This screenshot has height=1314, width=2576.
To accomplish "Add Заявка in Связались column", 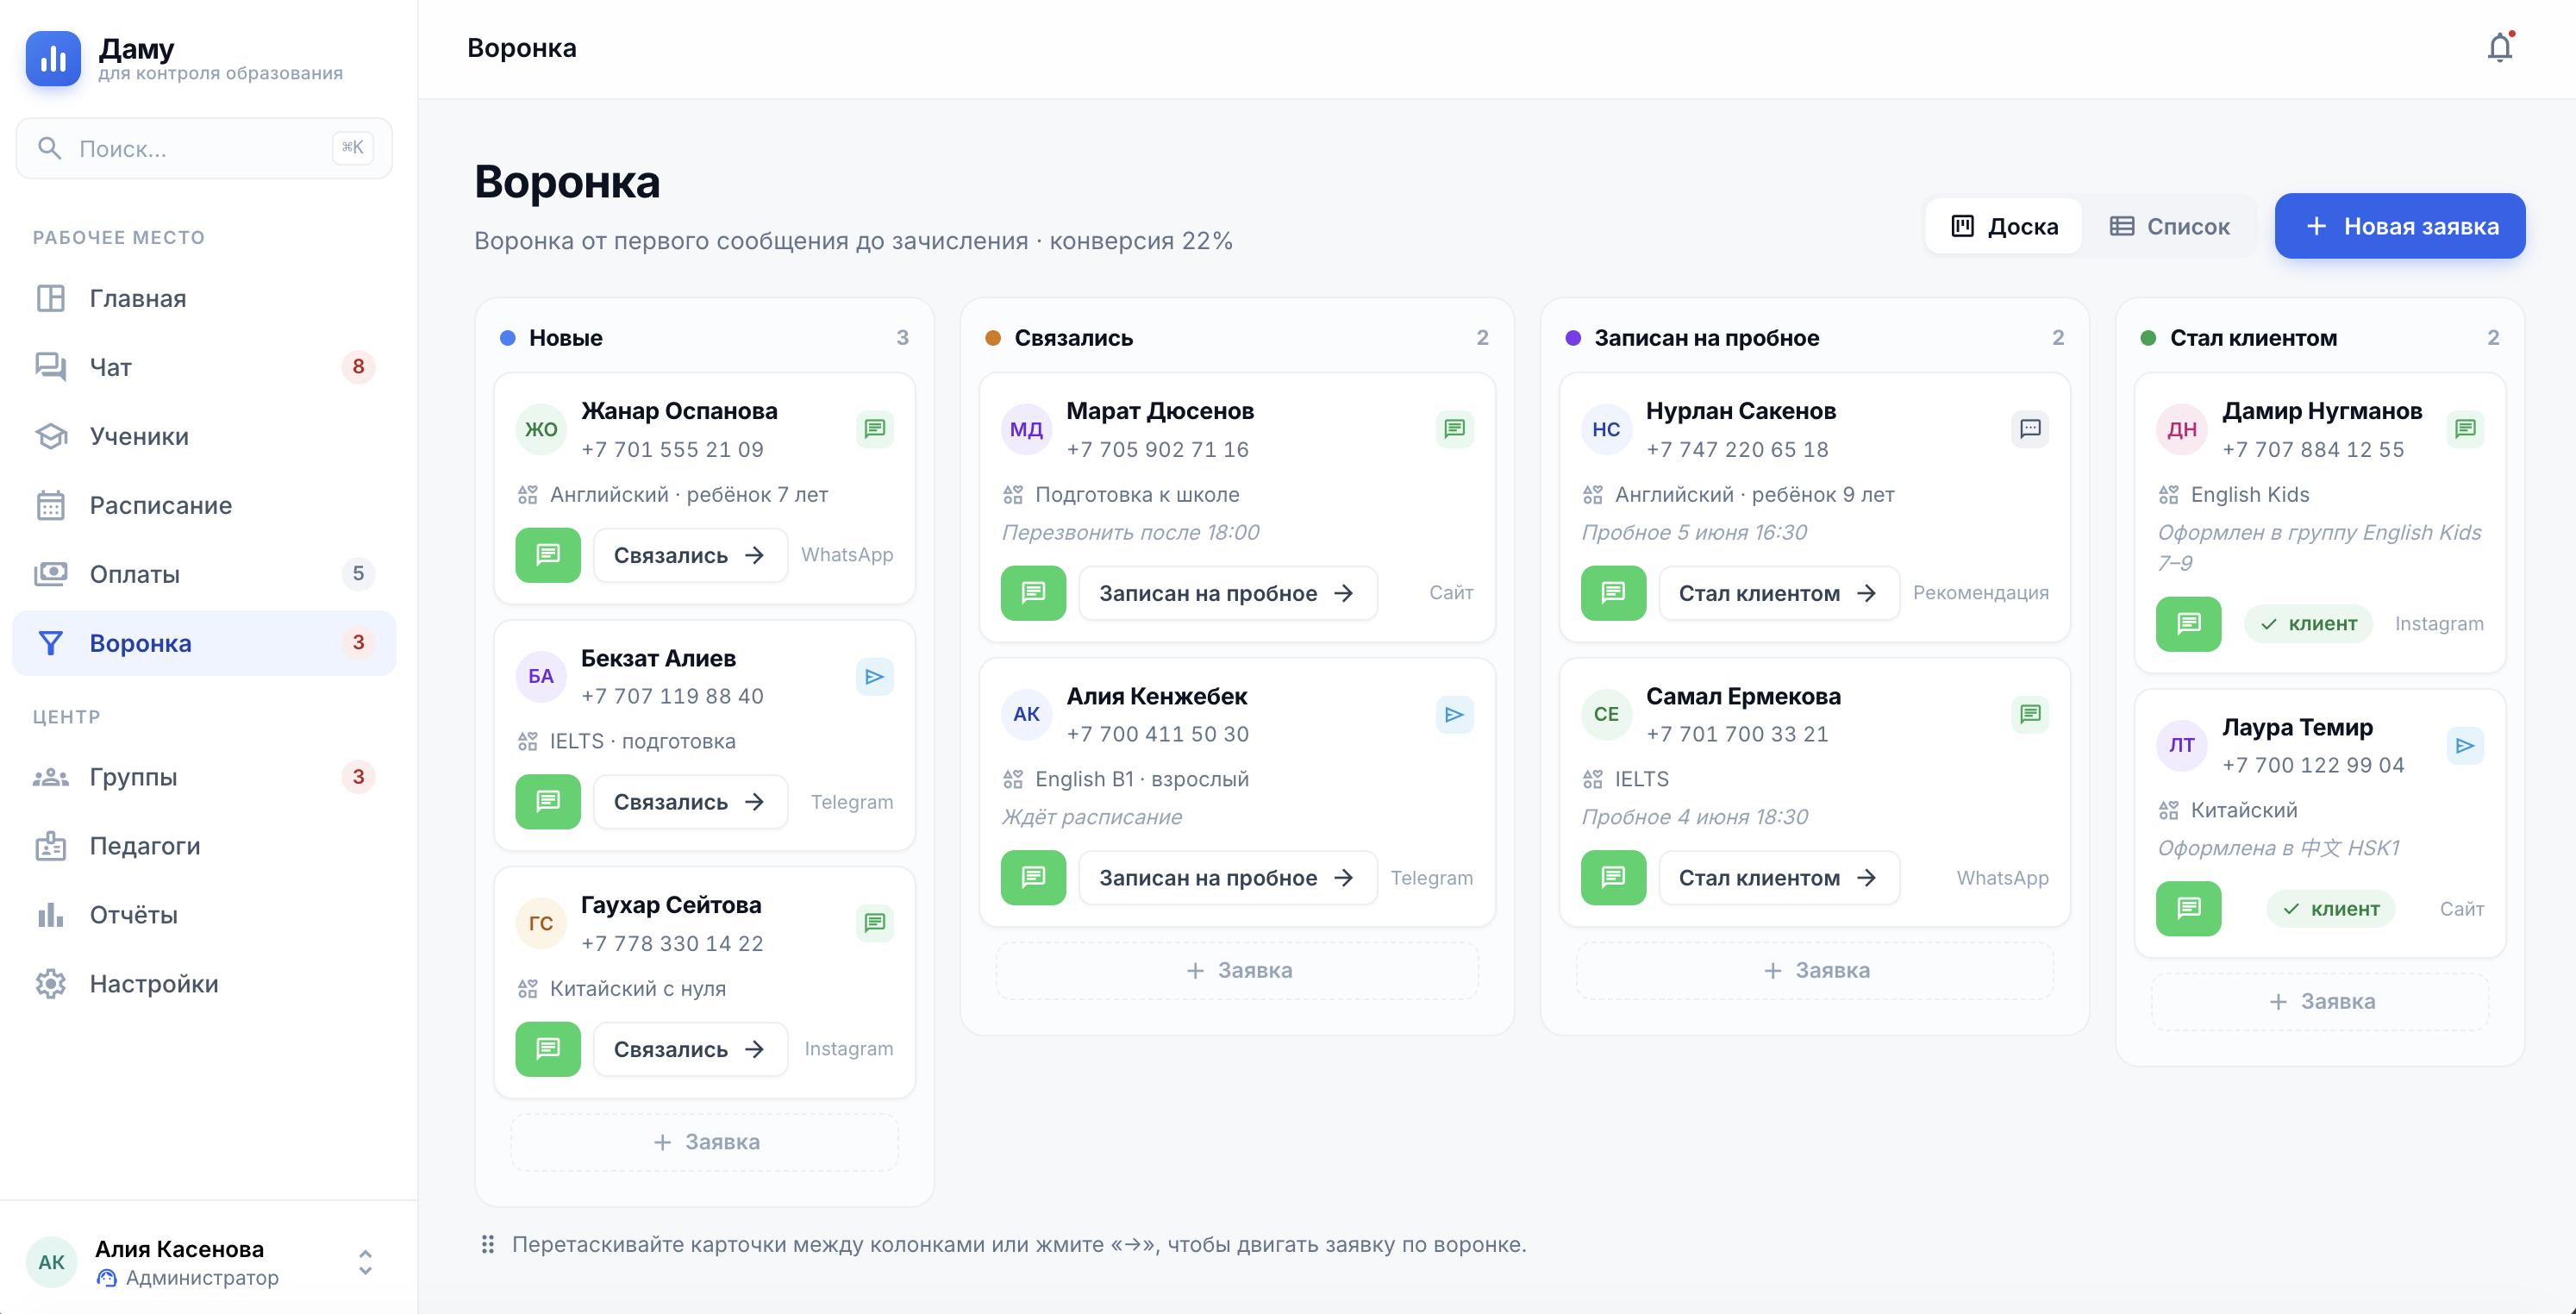I will (1237, 970).
